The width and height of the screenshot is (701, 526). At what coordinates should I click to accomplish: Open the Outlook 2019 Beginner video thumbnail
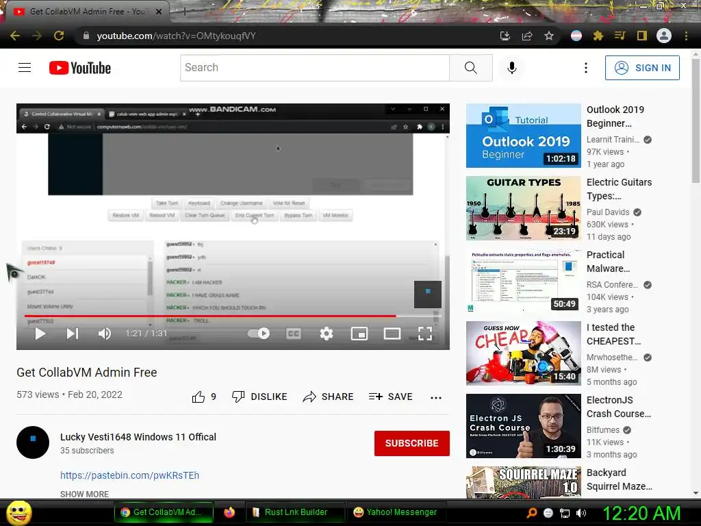click(524, 136)
